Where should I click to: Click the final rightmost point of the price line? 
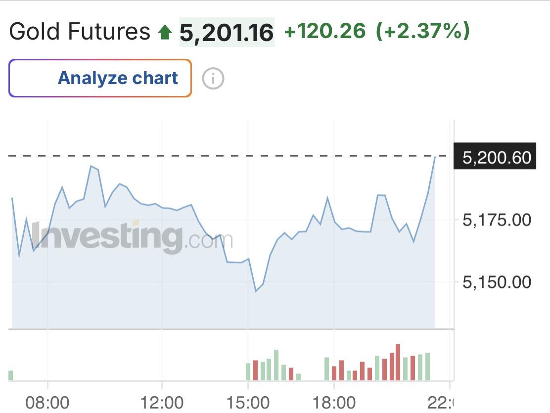(x=435, y=157)
